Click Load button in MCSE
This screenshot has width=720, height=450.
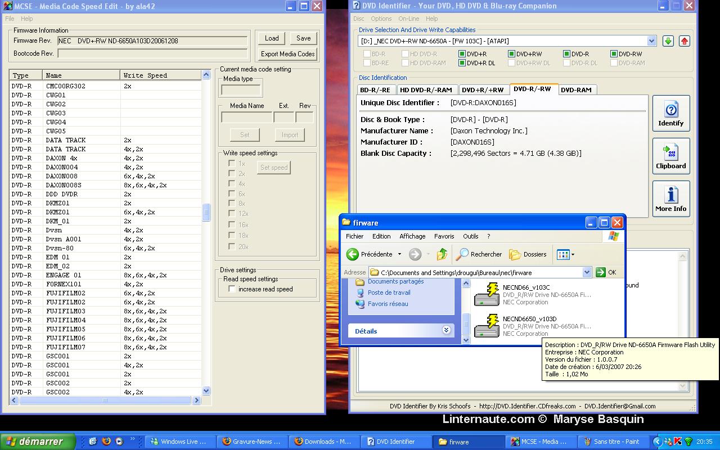pos(272,38)
